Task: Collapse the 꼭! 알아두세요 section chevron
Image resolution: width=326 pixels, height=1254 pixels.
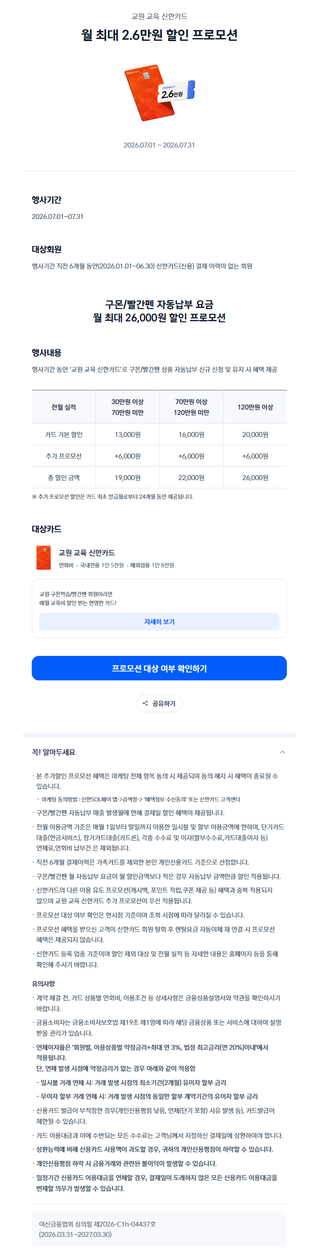Action: (x=282, y=752)
